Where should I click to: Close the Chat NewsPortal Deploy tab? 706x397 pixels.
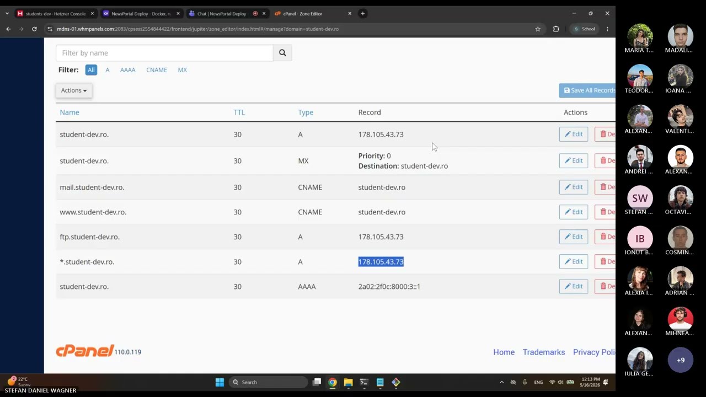coord(264,13)
